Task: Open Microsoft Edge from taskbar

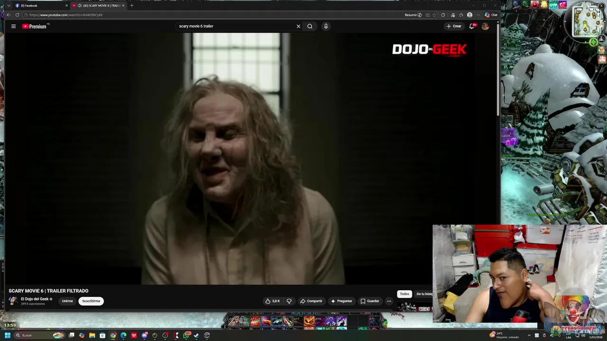Action: (x=123, y=335)
